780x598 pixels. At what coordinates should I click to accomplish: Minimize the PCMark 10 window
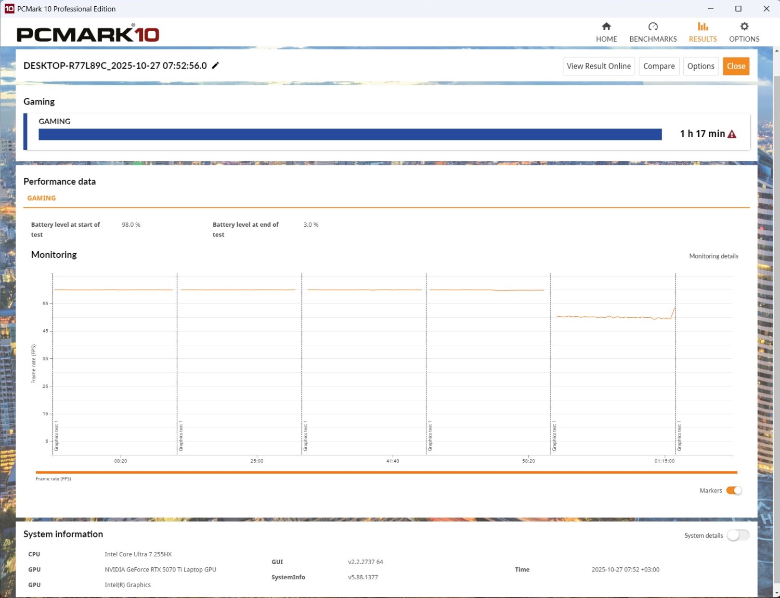pyautogui.click(x=710, y=8)
